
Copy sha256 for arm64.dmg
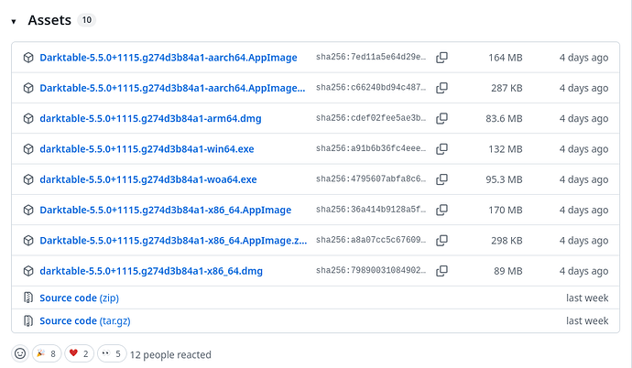(441, 118)
